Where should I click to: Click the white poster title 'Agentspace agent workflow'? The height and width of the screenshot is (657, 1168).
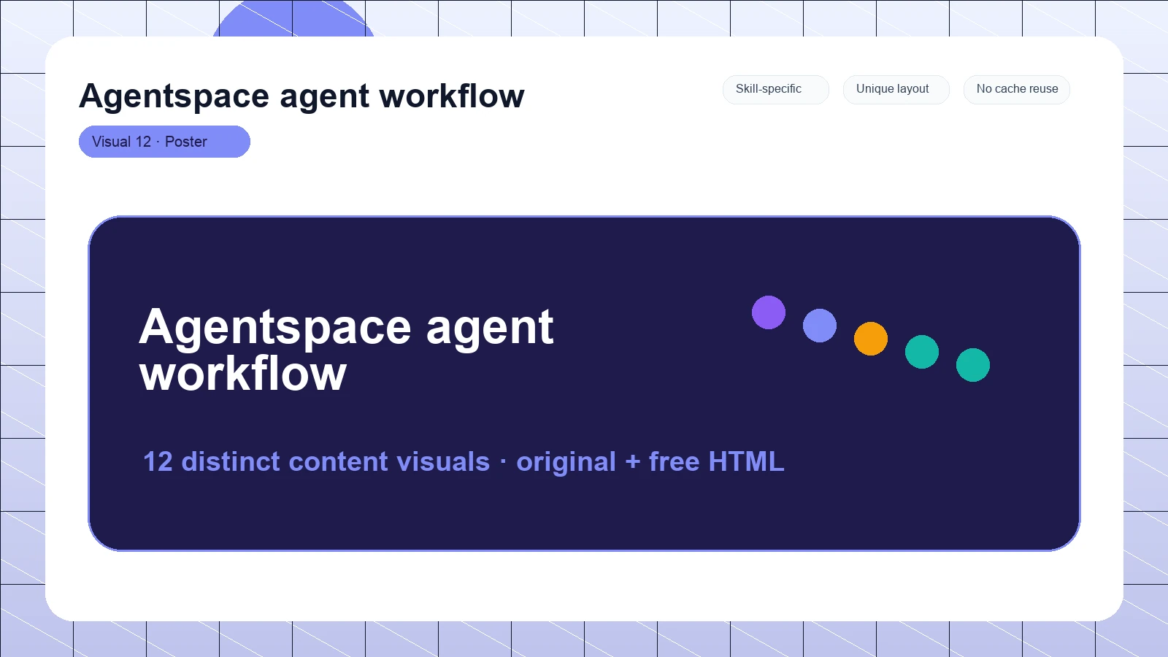346,350
